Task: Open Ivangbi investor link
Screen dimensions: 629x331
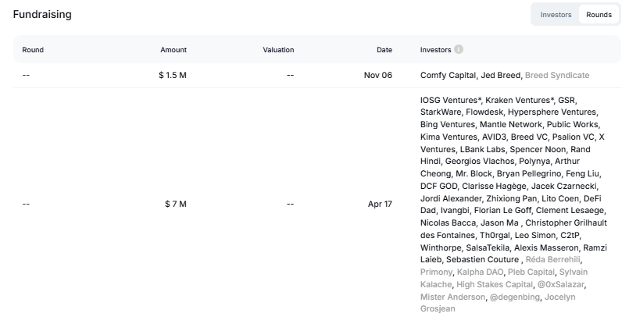Action: point(455,210)
